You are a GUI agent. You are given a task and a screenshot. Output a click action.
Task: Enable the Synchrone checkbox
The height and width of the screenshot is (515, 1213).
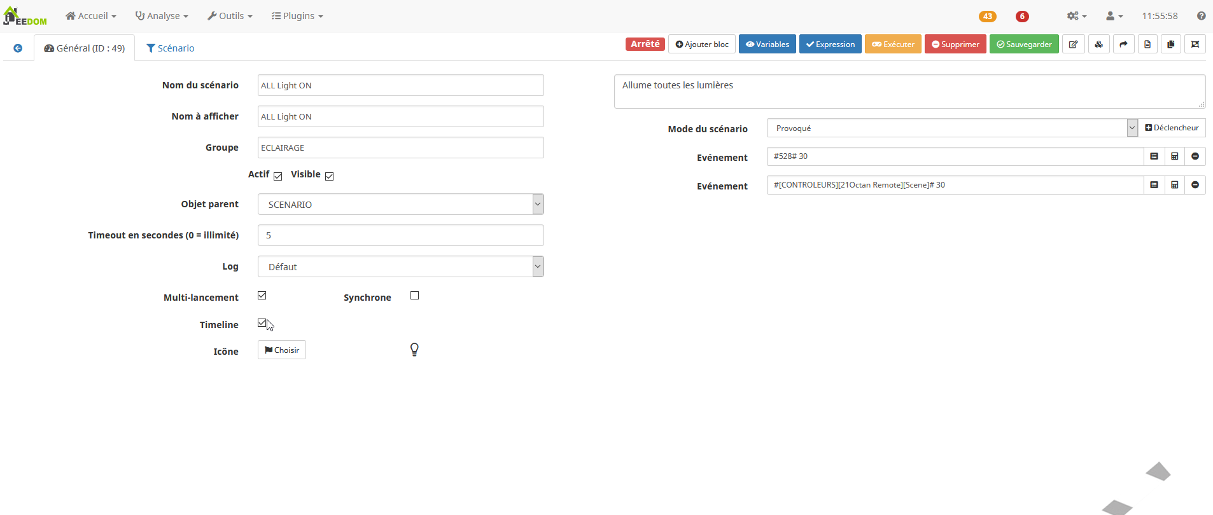tap(414, 296)
